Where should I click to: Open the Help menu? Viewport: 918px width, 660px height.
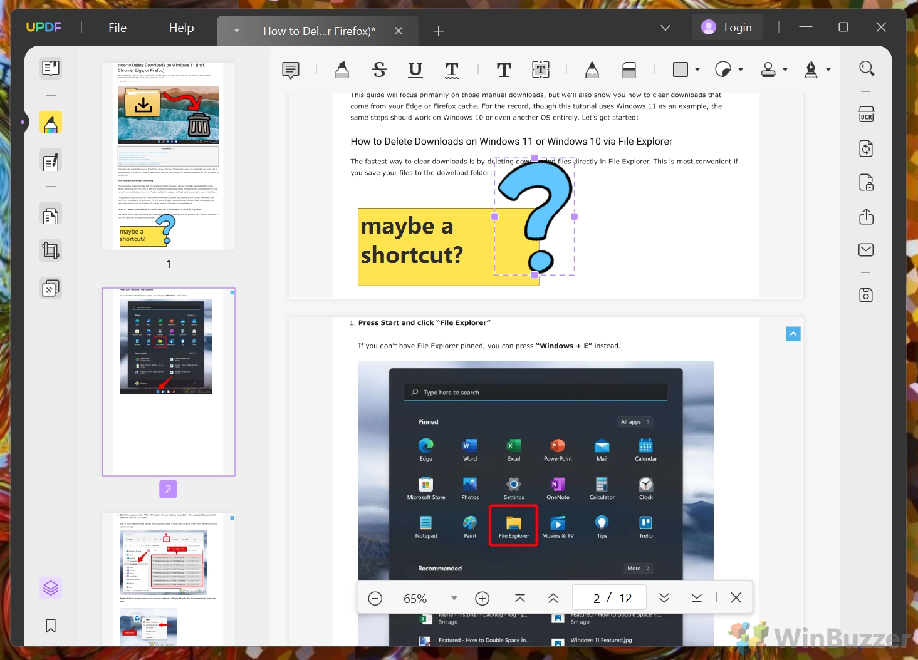coord(181,28)
